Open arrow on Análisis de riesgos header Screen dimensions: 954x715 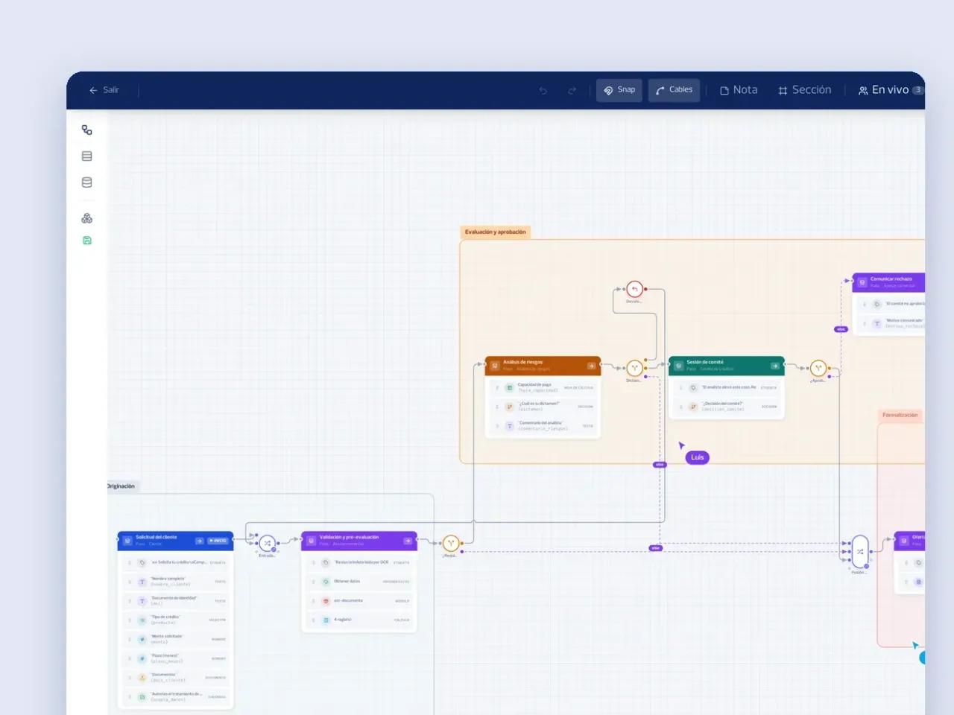pyautogui.click(x=591, y=366)
